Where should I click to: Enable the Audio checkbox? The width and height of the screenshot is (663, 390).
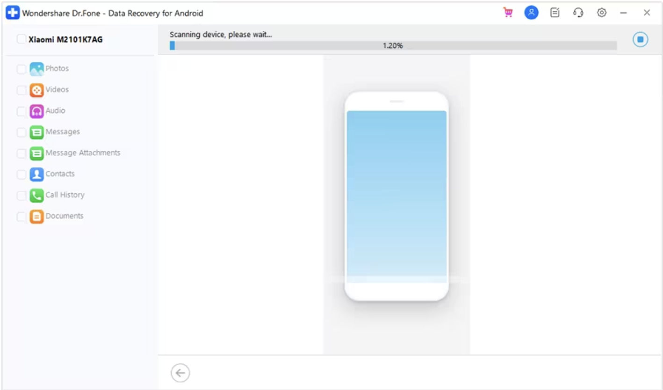(x=22, y=111)
